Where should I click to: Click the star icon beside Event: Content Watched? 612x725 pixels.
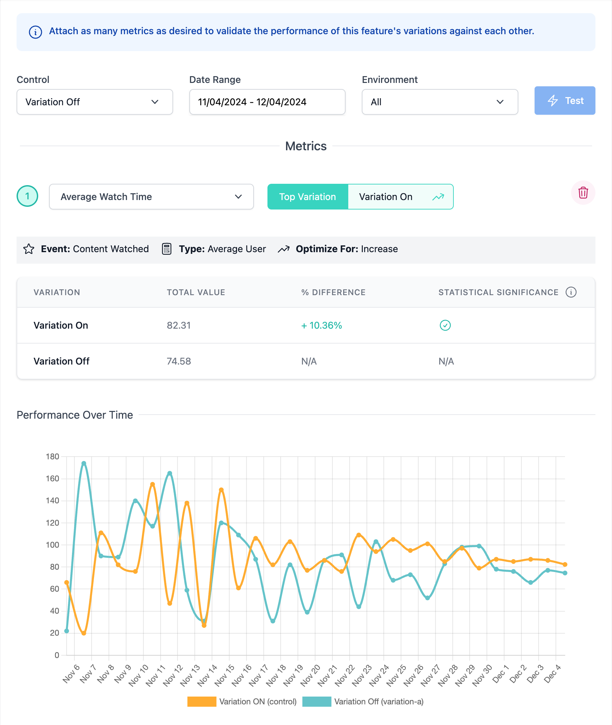click(x=29, y=249)
